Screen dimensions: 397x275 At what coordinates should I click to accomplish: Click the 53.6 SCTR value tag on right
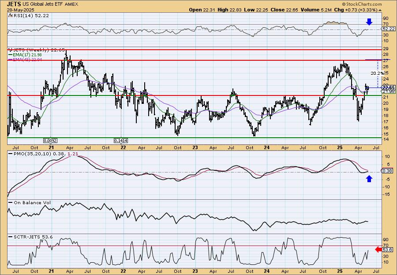[388, 250]
